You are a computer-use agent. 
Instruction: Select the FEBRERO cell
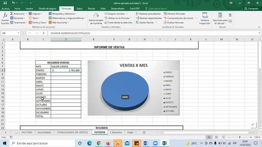[x=43, y=74]
